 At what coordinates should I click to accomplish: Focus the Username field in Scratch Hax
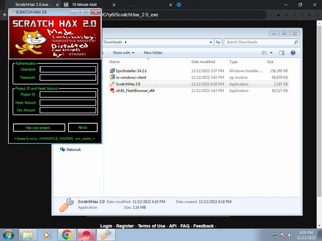click(68, 69)
